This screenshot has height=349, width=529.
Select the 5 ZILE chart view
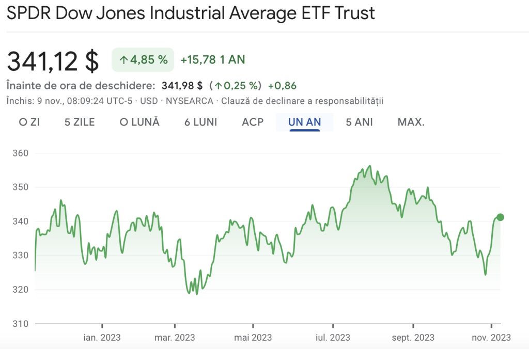(80, 122)
